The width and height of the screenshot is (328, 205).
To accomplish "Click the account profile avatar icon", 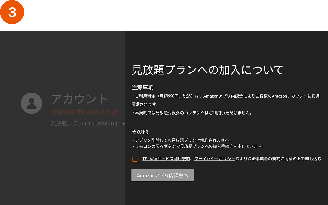I will pyautogui.click(x=31, y=103).
